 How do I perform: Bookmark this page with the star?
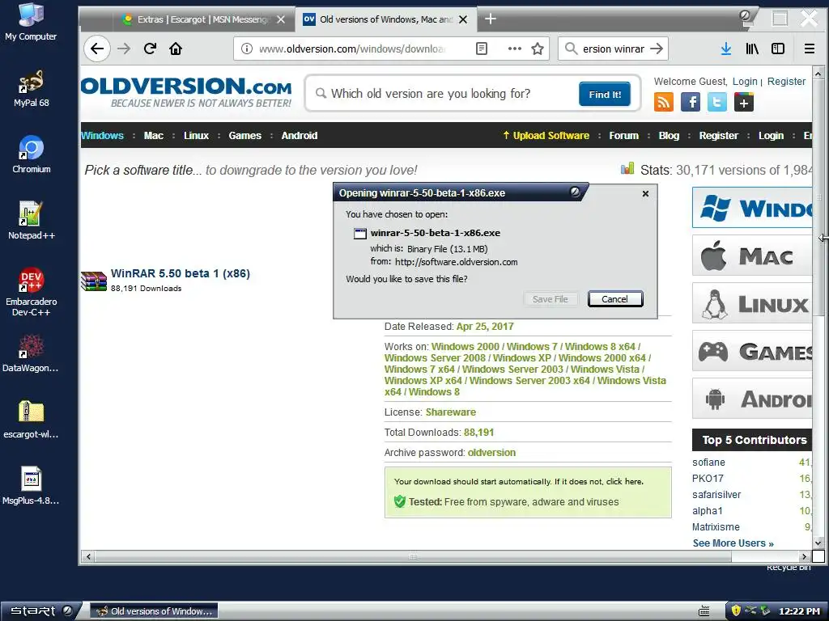point(538,49)
